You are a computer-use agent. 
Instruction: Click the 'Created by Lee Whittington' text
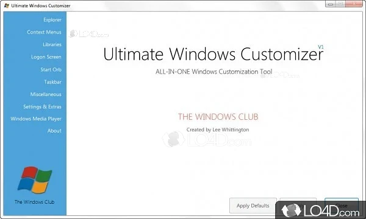(x=218, y=130)
